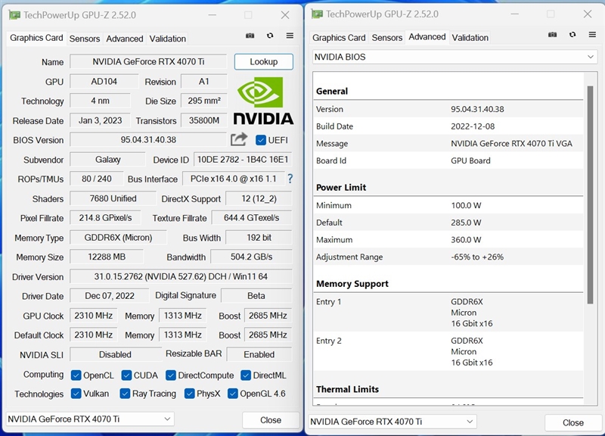605x436 pixels.
Task: Click the BIOS Version field 95.04.31.40.38
Action: click(148, 140)
